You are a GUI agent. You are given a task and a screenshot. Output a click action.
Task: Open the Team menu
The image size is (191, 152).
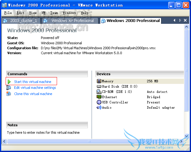click(x=54, y=13)
